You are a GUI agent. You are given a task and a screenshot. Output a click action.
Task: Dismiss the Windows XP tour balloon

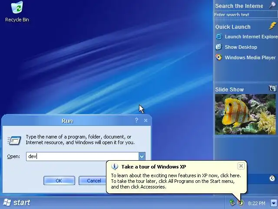(241, 166)
